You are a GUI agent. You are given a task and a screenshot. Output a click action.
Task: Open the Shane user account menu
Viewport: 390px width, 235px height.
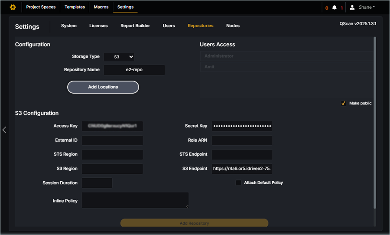(x=367, y=7)
